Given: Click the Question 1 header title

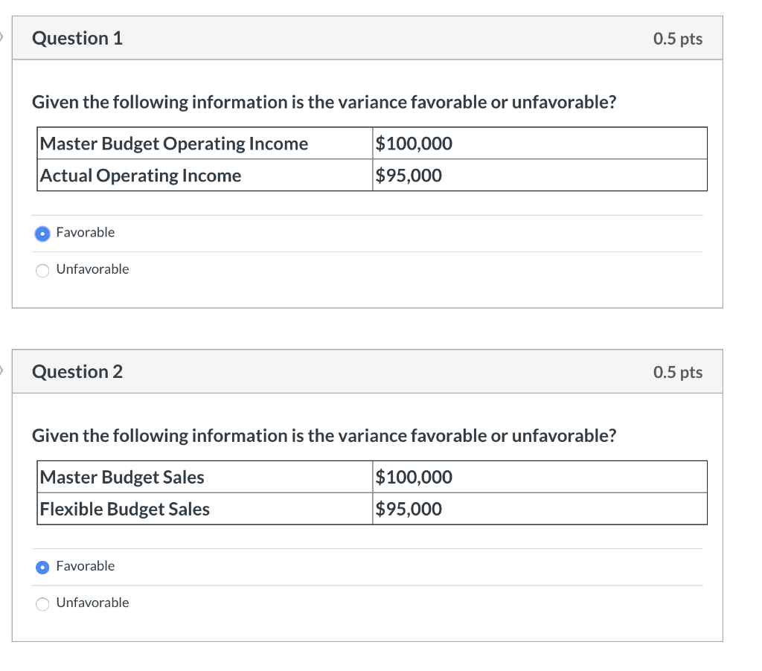Looking at the screenshot, I should pos(77,39).
